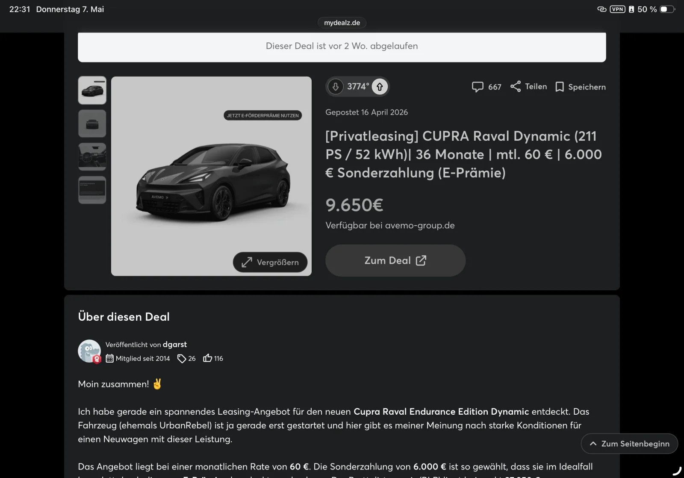Tap the mydealz.de address pill

click(x=342, y=23)
